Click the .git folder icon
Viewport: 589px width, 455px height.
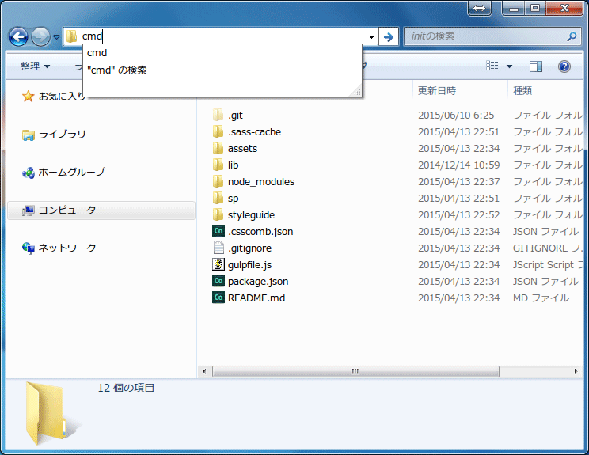click(218, 115)
